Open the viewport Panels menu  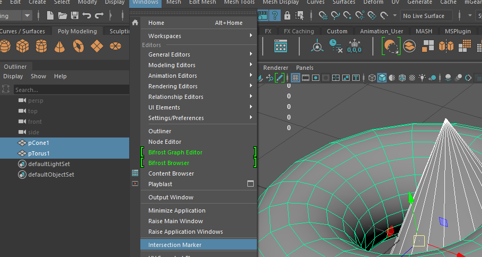(305, 68)
